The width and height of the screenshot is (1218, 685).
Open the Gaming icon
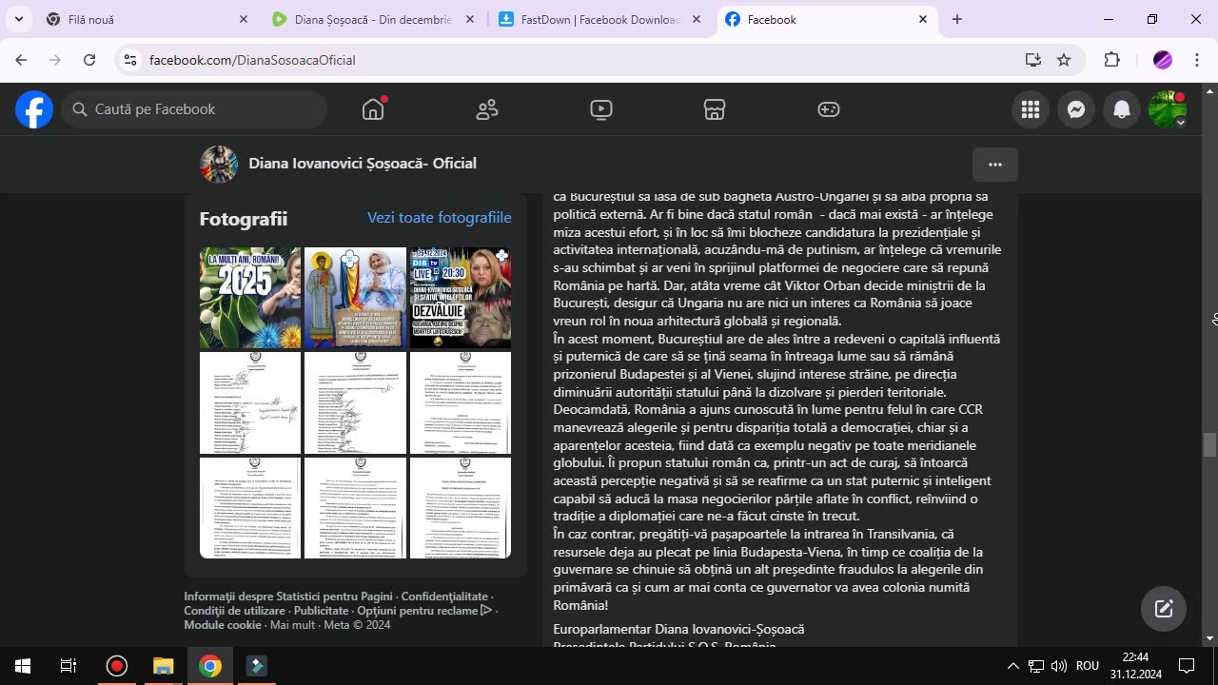(829, 109)
